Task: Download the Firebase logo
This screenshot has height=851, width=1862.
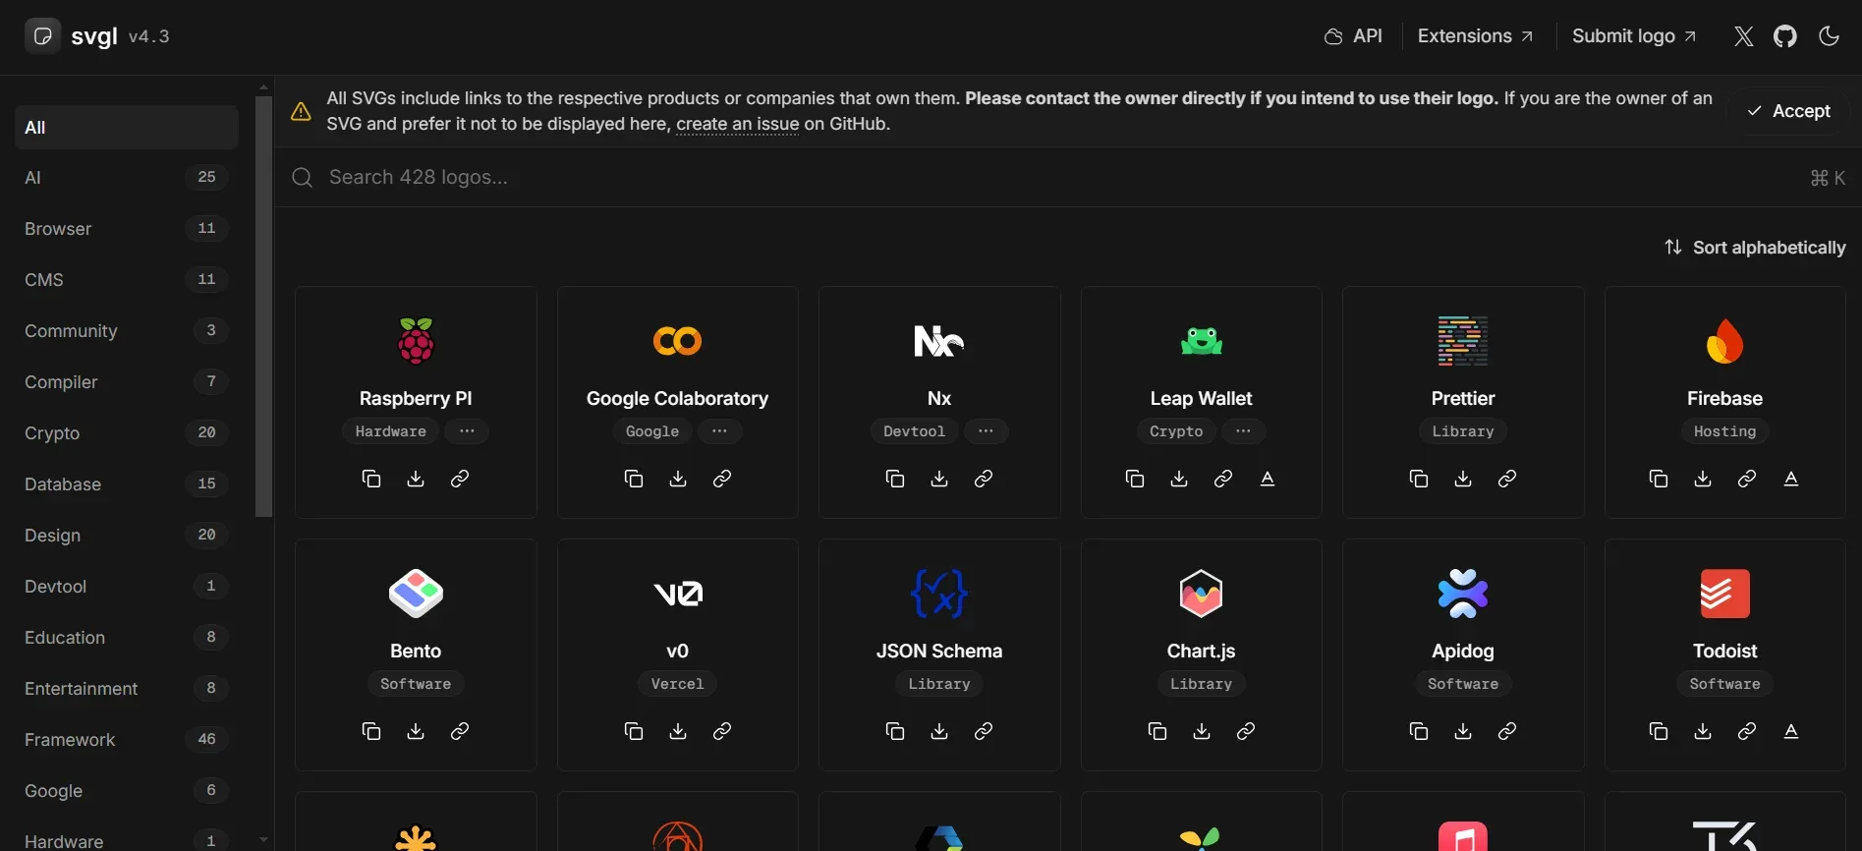Action: tap(1703, 479)
